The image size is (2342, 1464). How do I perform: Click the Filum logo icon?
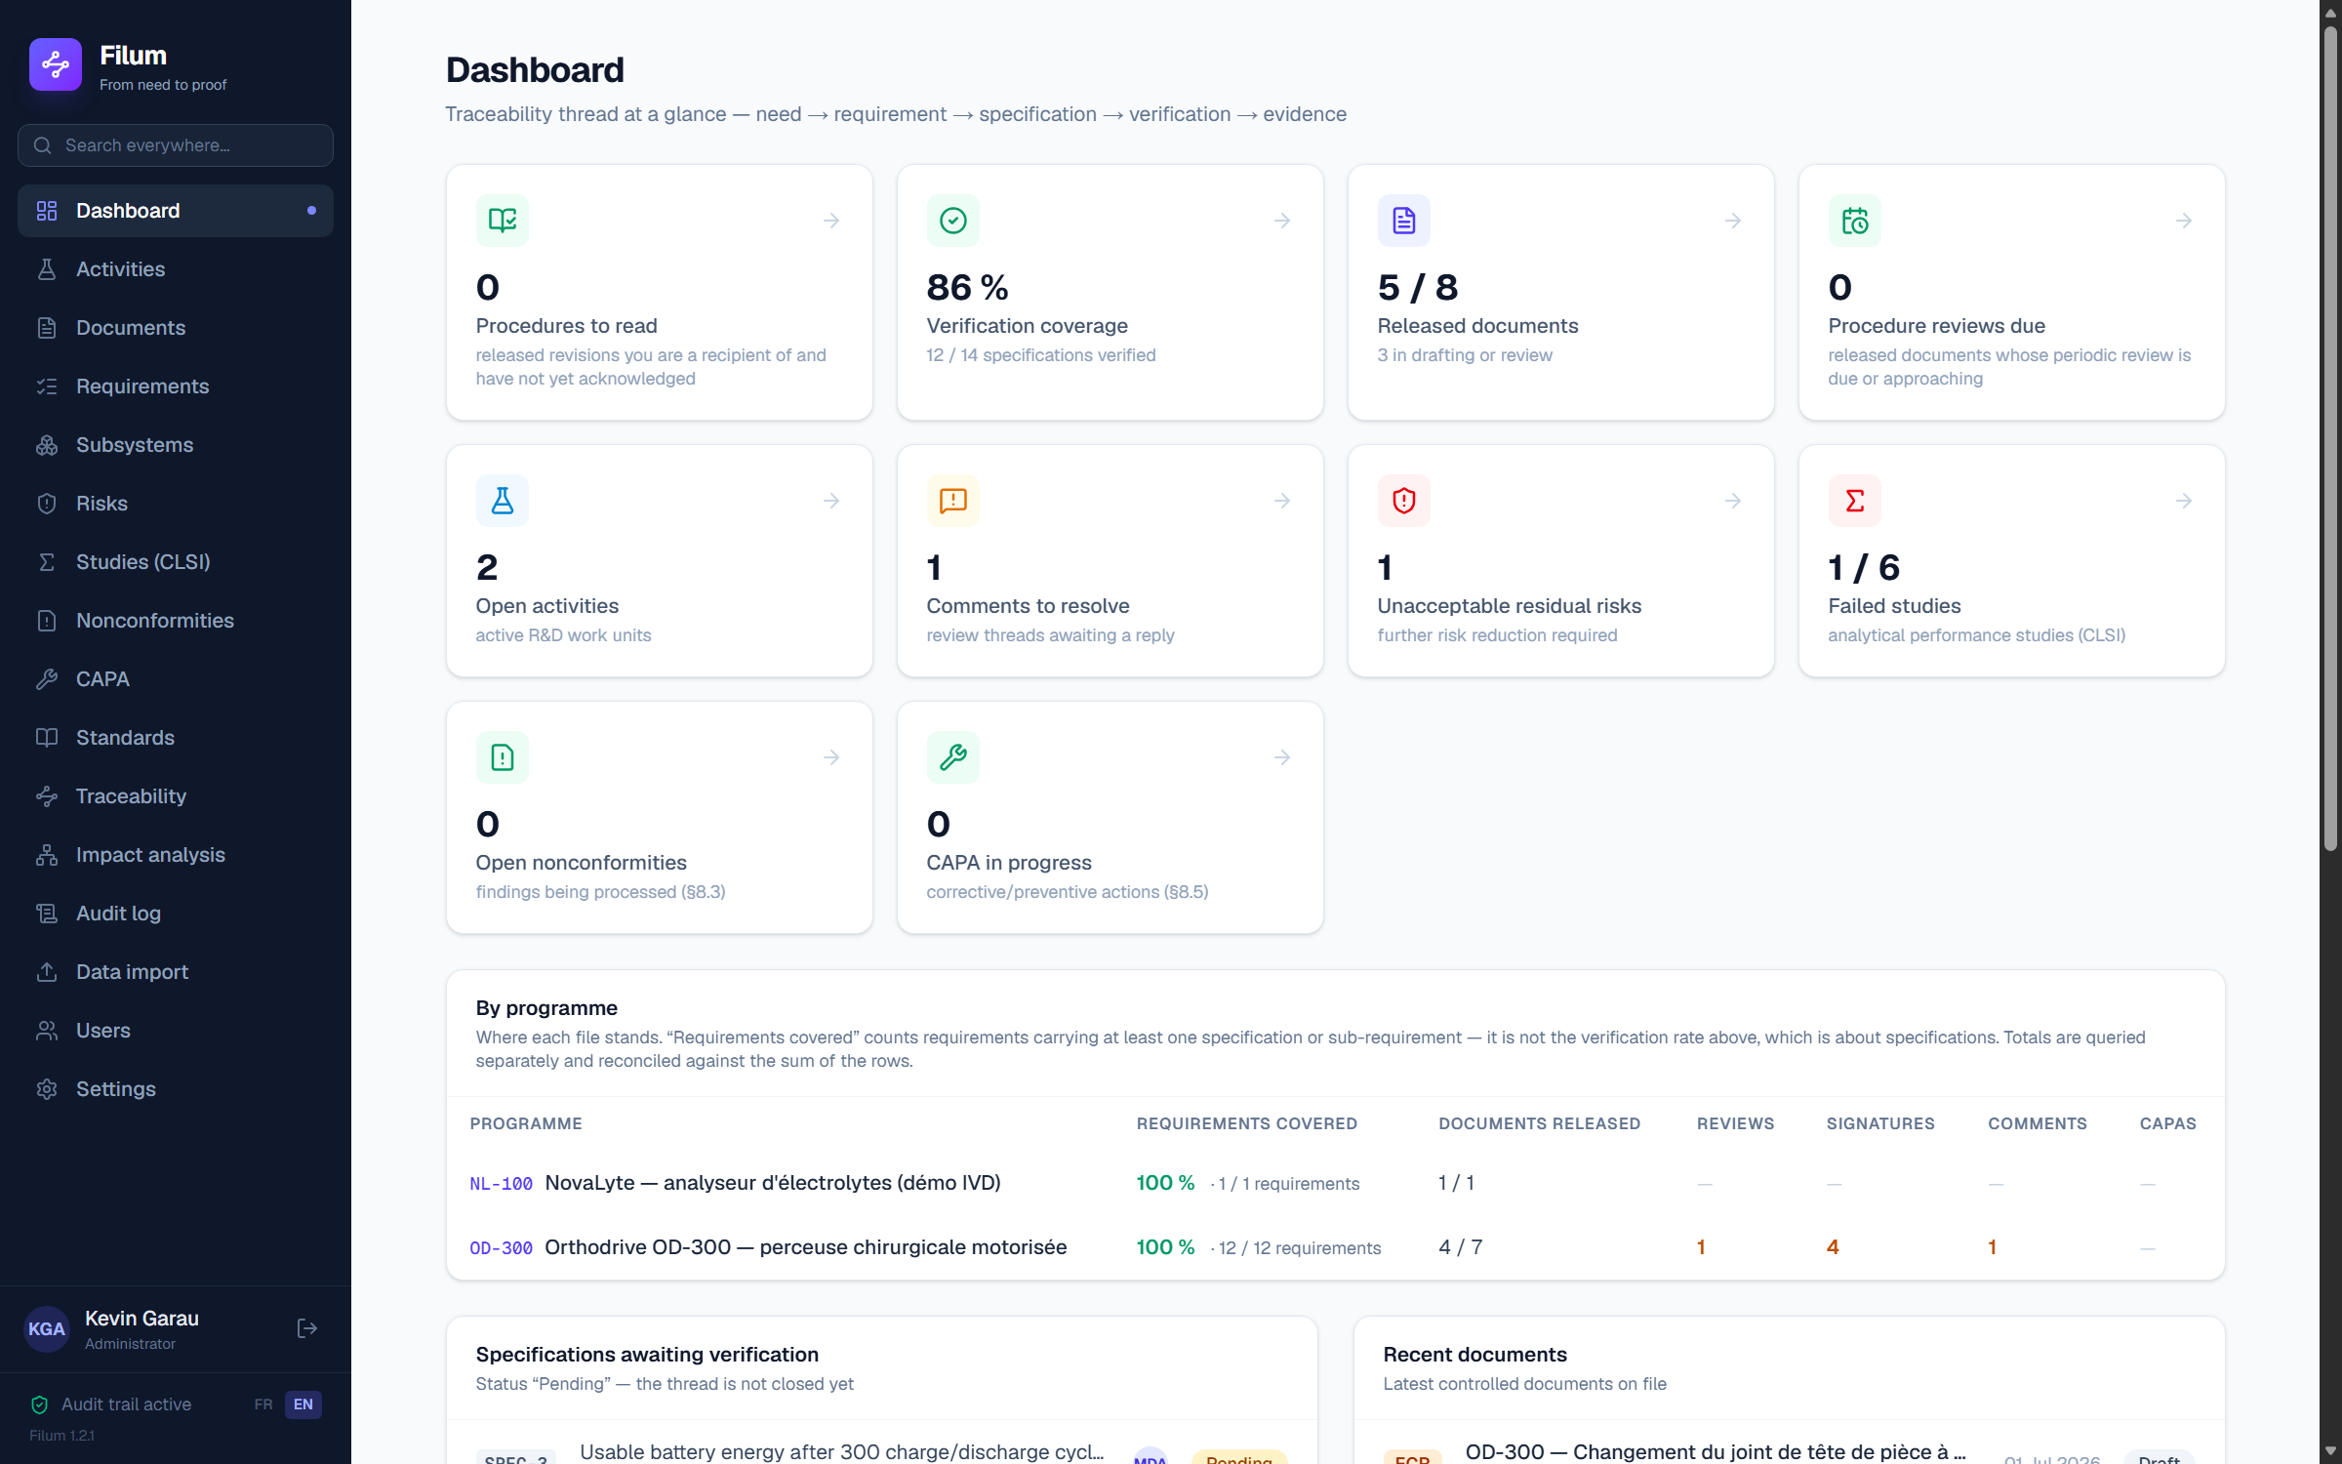click(56, 65)
